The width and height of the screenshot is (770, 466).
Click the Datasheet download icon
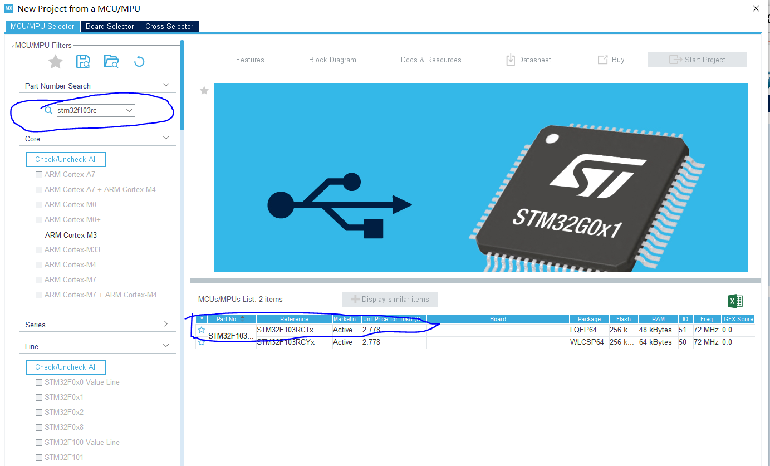(x=511, y=60)
